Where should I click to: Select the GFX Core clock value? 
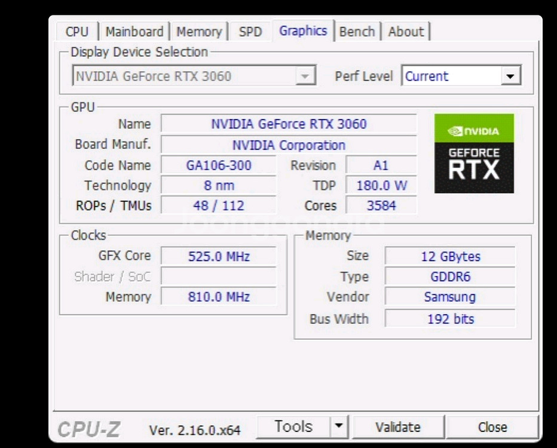click(x=219, y=257)
